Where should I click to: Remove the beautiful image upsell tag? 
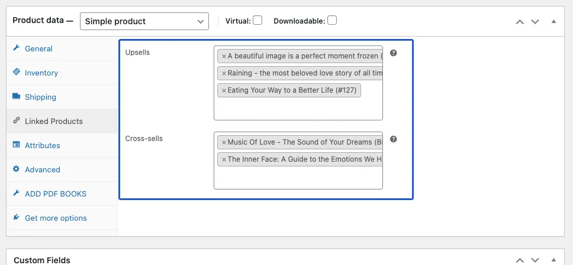click(x=224, y=57)
